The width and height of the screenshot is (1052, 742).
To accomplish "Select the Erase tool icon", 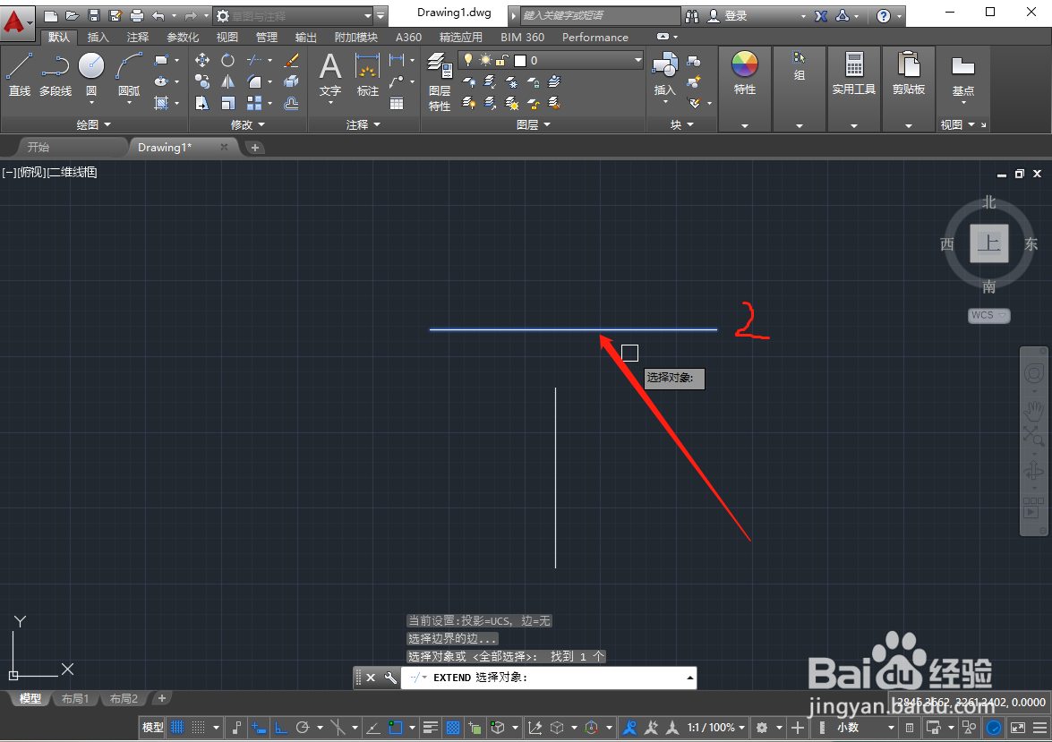I will tap(291, 60).
